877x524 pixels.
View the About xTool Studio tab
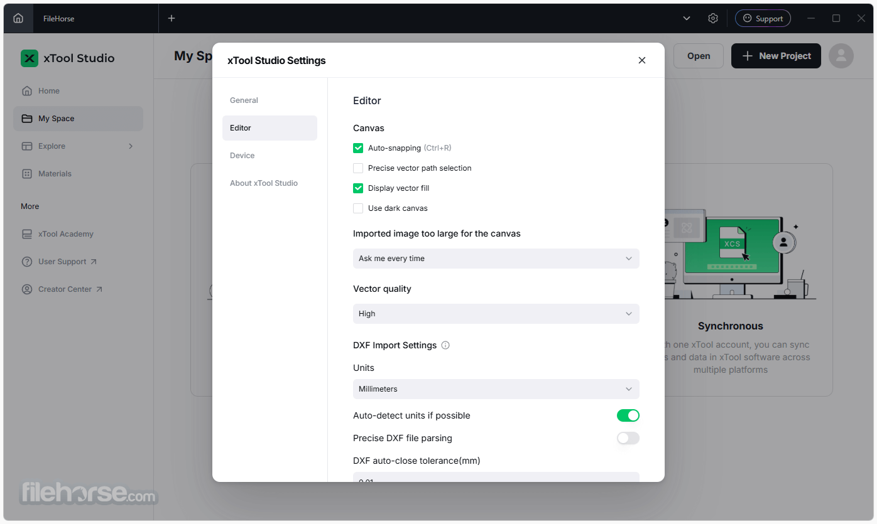[x=270, y=183]
